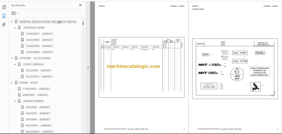
Task: Click the 5 bar - 70 PSI label
Action: coord(239,53)
